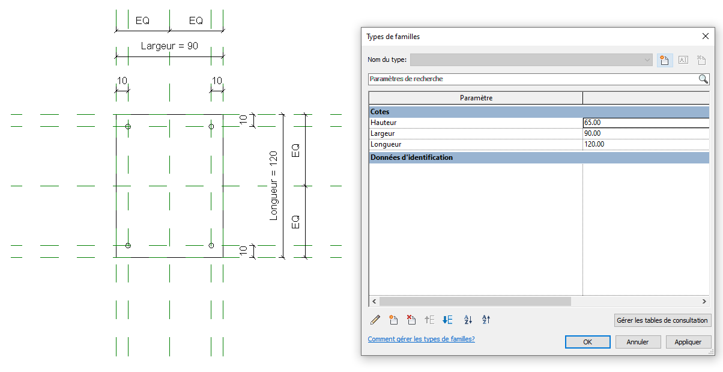Click the Paramètre column header
The image size is (723, 372).
(x=476, y=98)
